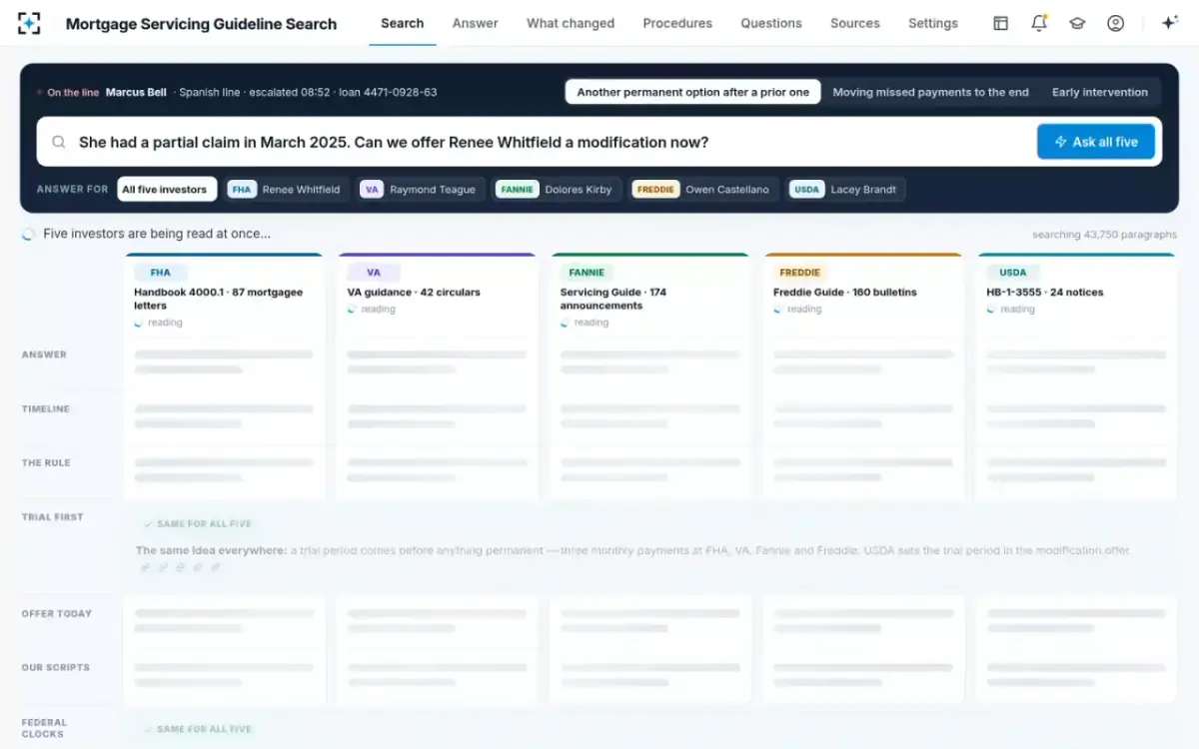Go to the Sources tab
Image resolution: width=1199 pixels, height=749 pixels.
(855, 23)
